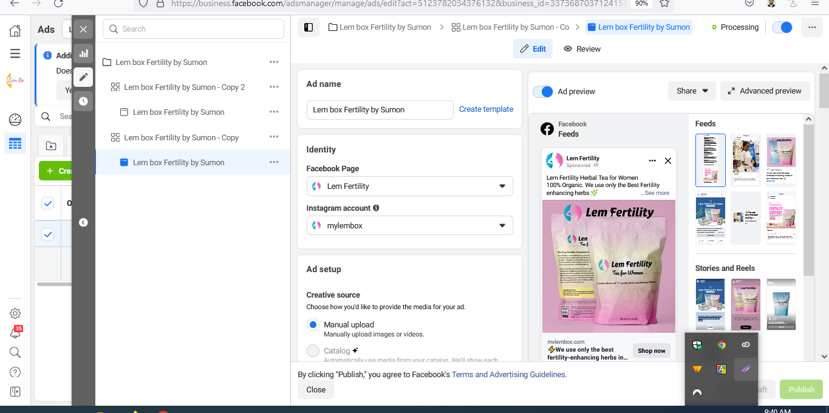Click the Close button at bottom
The image size is (829, 413).
[316, 390]
